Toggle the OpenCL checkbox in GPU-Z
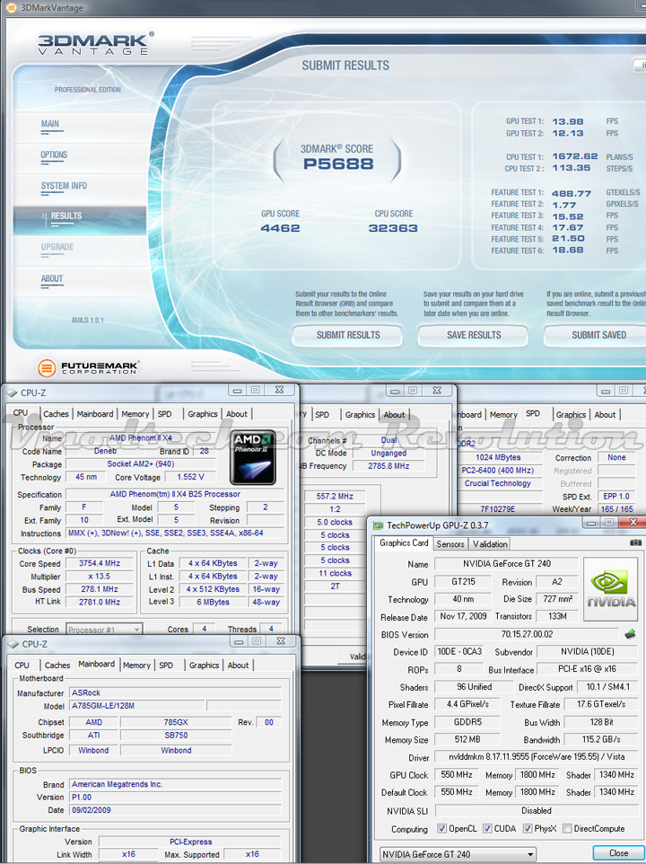 pyautogui.click(x=441, y=829)
